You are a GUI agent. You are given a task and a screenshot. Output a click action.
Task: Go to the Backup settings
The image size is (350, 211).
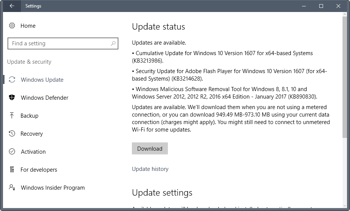pos(29,116)
